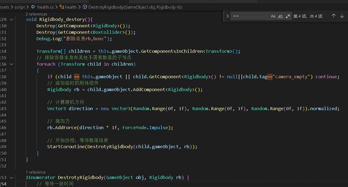Click AddComponent in the rb assignment

tap(149, 89)
